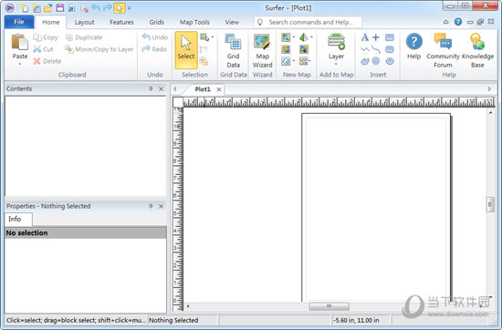Click small blue help icon beside search box
The height and width of the screenshot is (330, 502).
click(458, 22)
